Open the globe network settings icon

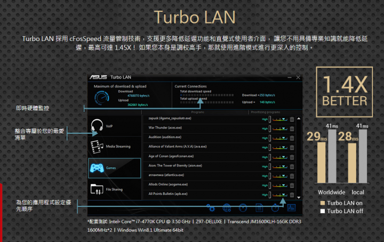point(227,208)
